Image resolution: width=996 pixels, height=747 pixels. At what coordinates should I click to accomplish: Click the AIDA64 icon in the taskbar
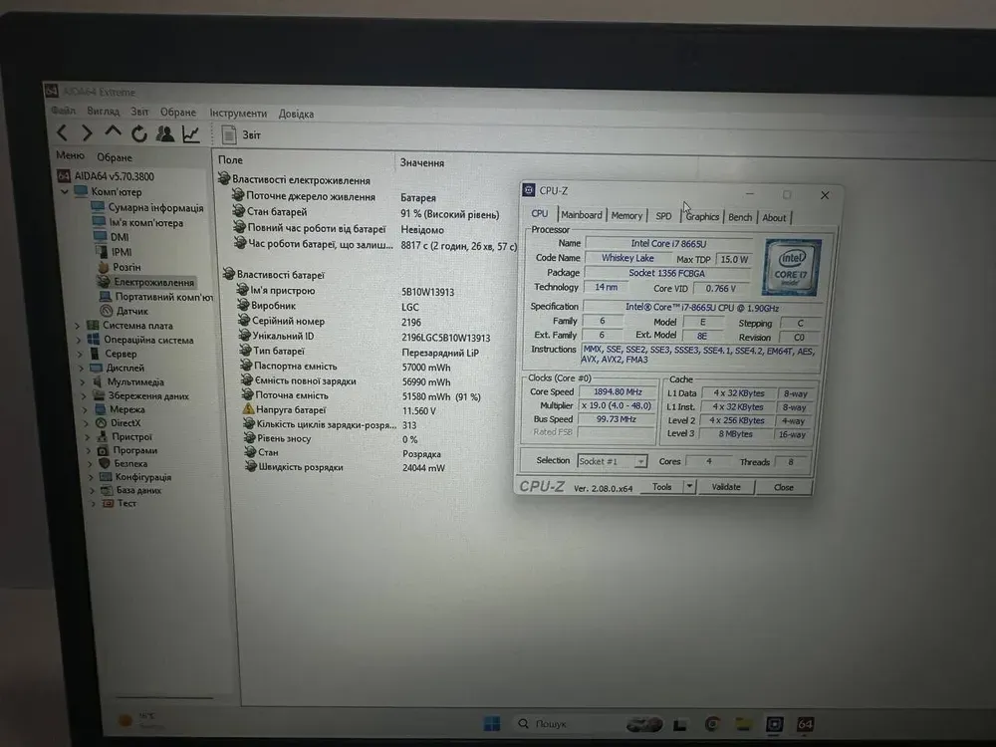point(806,722)
